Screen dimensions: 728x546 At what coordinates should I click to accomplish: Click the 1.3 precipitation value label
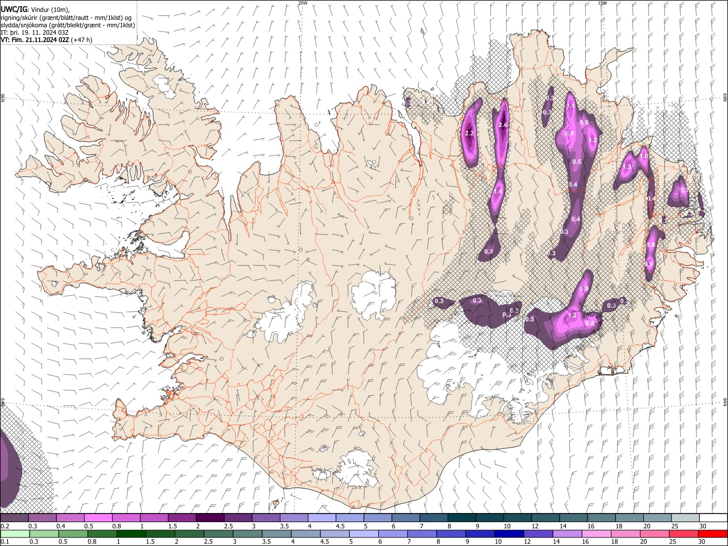pyautogui.click(x=627, y=167)
